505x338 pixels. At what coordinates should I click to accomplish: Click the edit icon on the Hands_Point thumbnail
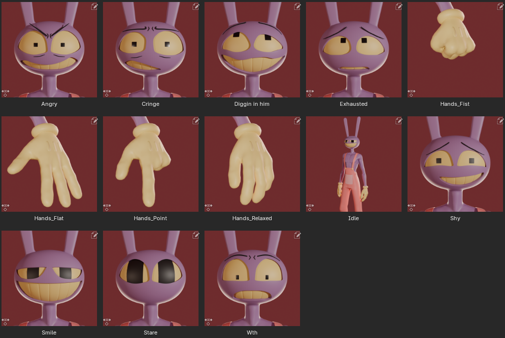[x=196, y=121]
